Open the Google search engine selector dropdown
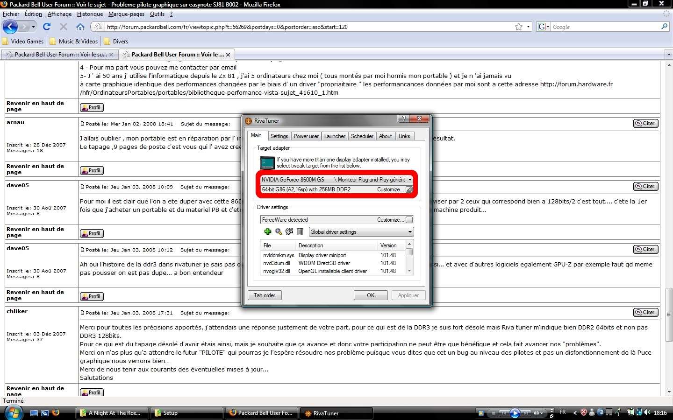This screenshot has width=673, height=420. point(543,27)
